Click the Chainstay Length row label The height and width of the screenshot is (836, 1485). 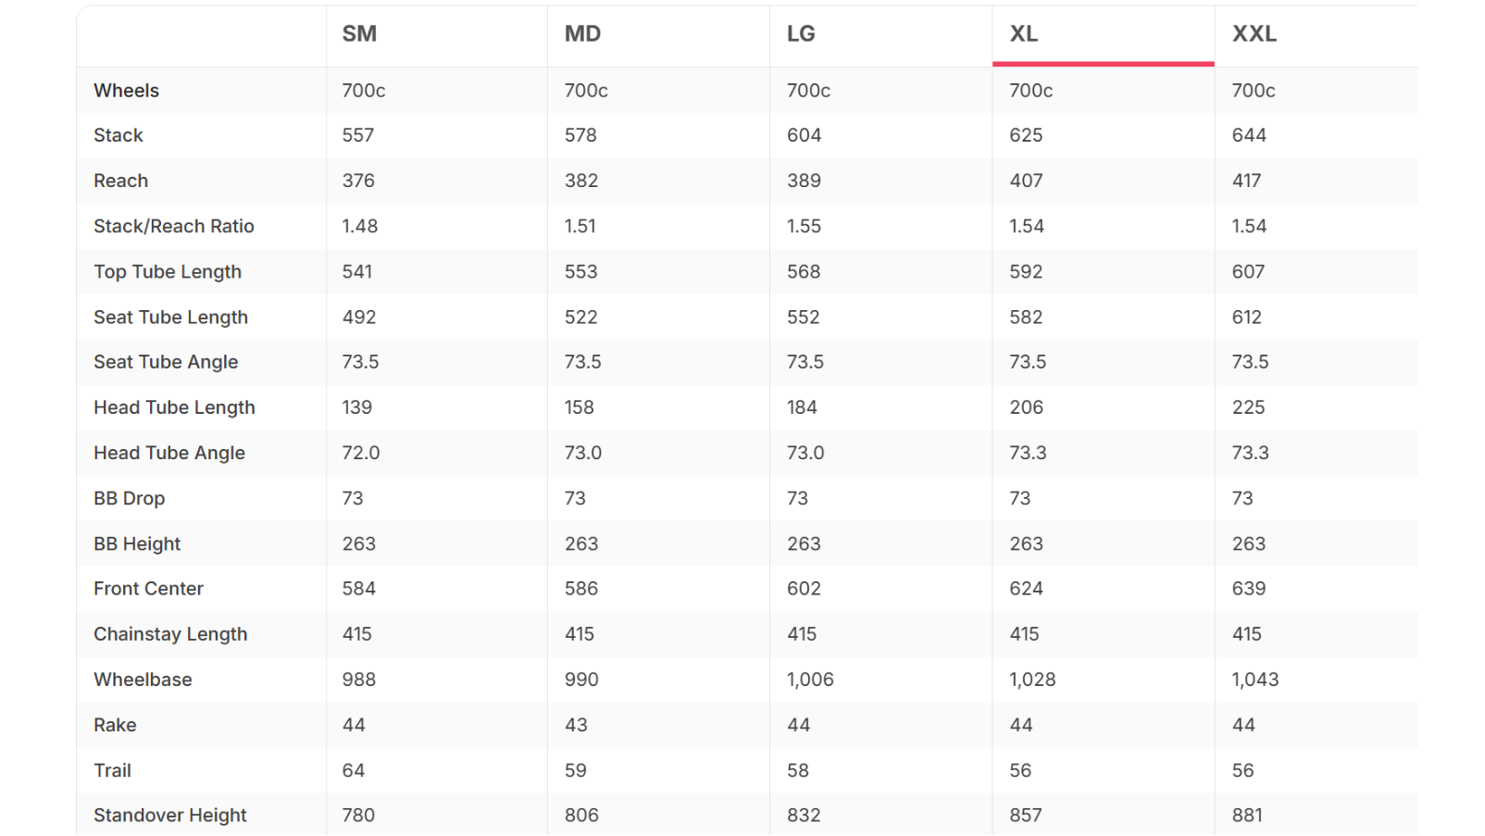pyautogui.click(x=170, y=634)
